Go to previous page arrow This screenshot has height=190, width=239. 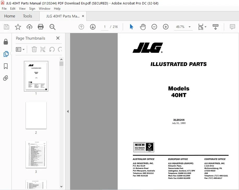click(81, 27)
